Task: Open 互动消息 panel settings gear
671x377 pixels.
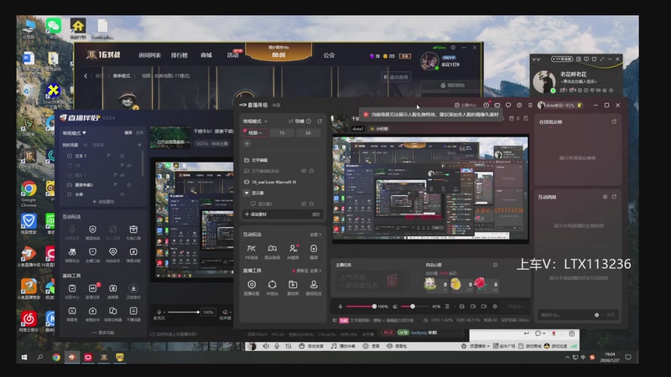Action: (605, 197)
